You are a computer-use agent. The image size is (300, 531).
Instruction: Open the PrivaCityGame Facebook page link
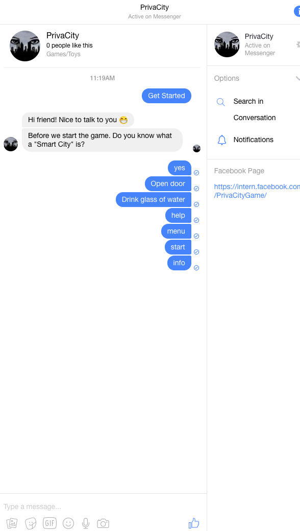click(257, 191)
